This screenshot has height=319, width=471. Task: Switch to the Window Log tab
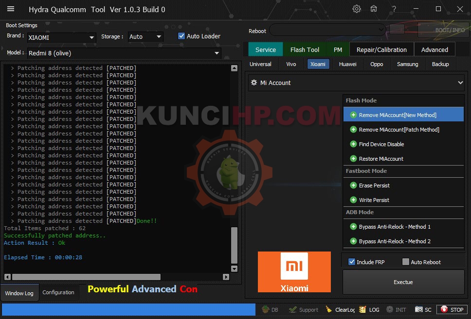point(19,293)
